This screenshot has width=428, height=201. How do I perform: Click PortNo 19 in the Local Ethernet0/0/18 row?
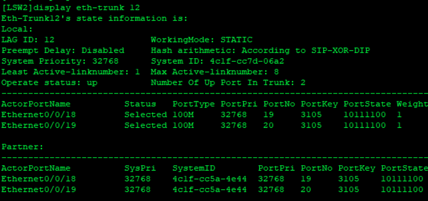269,115
